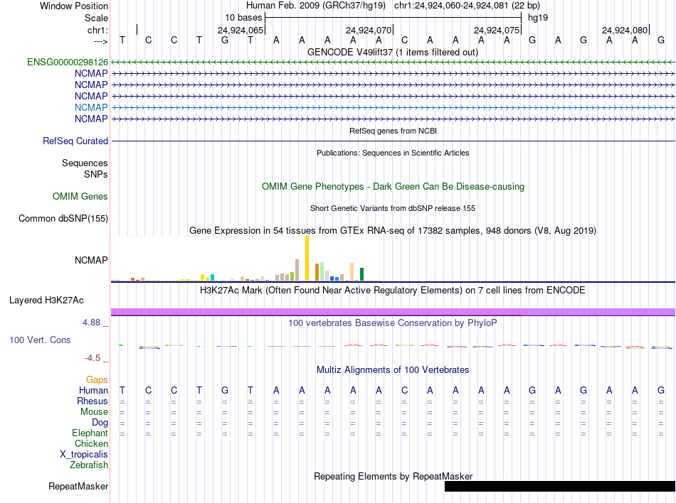Click the H3K27Ac Mark track title
The width and height of the screenshot is (676, 503).
[x=393, y=291]
